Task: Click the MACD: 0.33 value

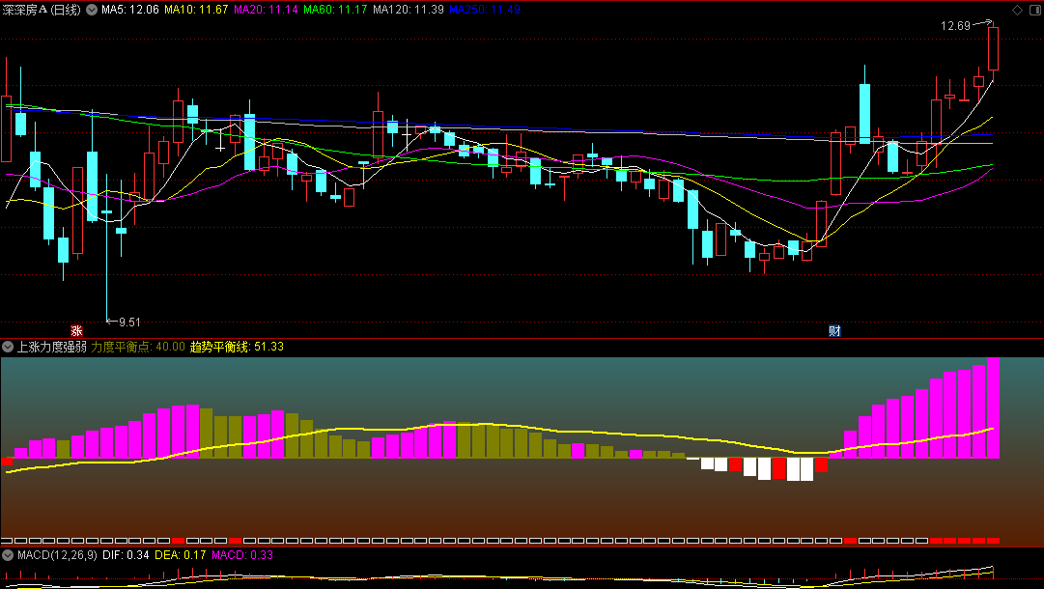Action: click(242, 555)
